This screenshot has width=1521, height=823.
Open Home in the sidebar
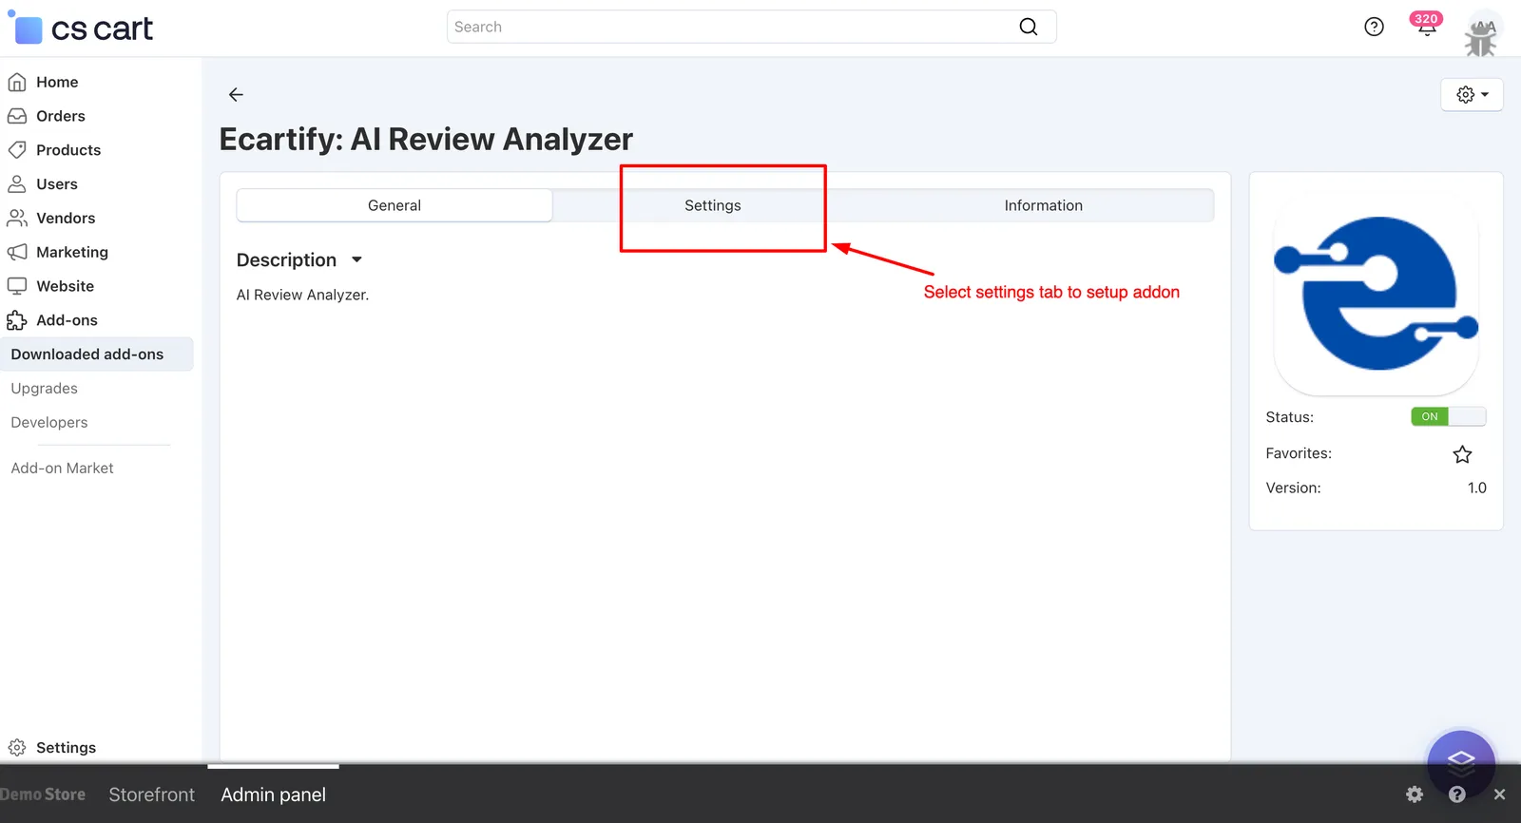click(57, 82)
